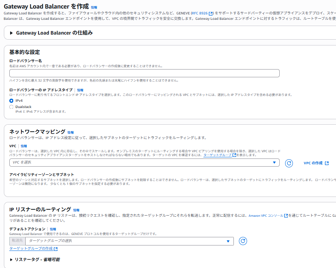Click 情報 link beside IP アドレスタイプ
Image resolution: width=336 pixels, height=268 pixels.
(80, 90)
